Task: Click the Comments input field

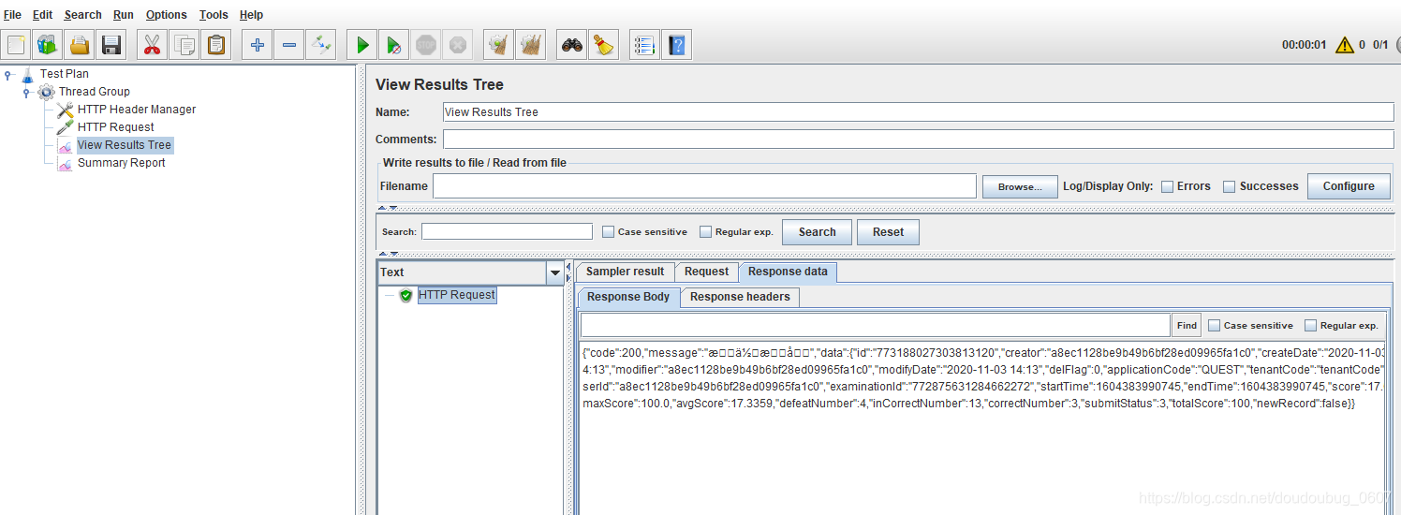Action: pos(919,139)
